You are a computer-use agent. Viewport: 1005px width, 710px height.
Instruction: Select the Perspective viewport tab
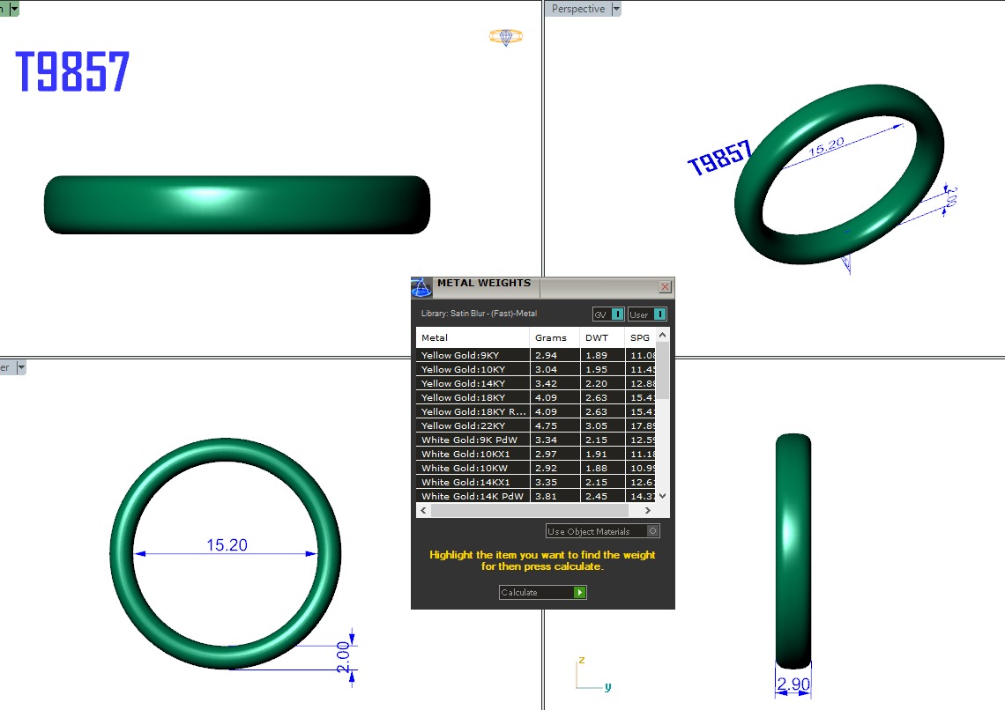pyautogui.click(x=577, y=9)
